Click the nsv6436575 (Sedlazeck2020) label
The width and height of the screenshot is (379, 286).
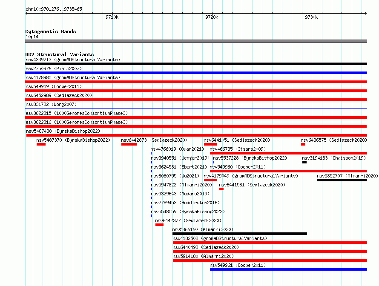click(334, 140)
